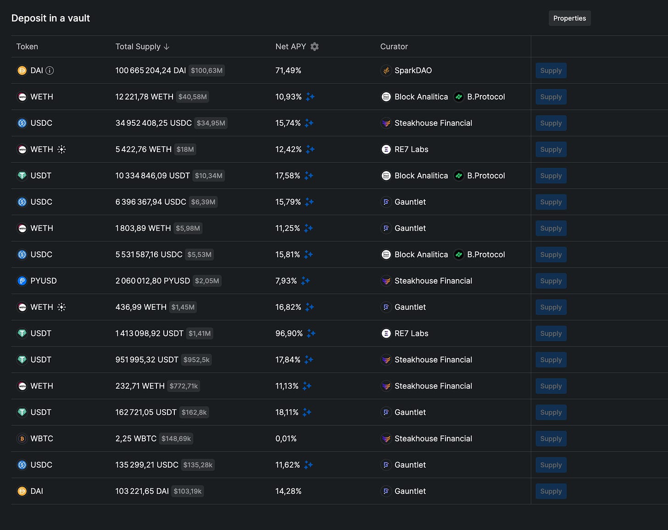Click the SparkDAO curator logo
The height and width of the screenshot is (530, 668).
click(386, 70)
